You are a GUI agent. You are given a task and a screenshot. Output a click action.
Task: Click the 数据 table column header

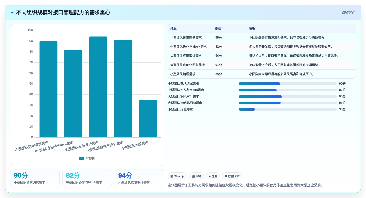[218, 29]
